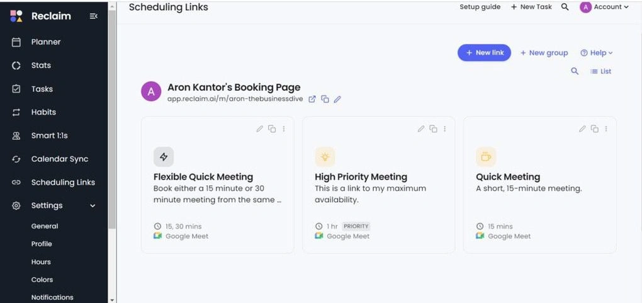642x303 pixels.
Task: Edit booking page URL pencil icon
Action: click(x=337, y=100)
